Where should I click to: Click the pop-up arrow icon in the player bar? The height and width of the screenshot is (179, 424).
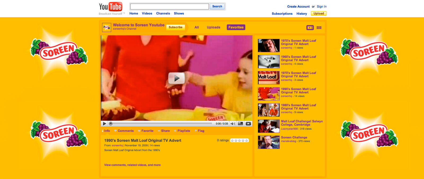tap(248, 124)
